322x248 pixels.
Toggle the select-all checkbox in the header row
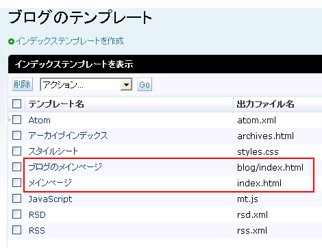click(x=16, y=104)
